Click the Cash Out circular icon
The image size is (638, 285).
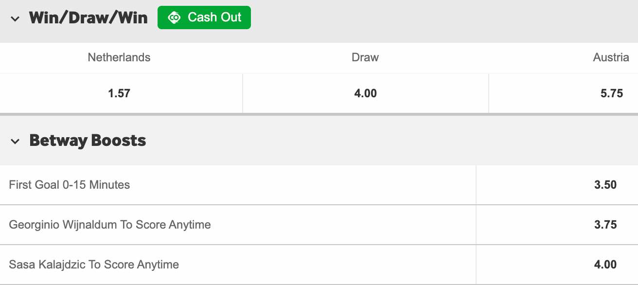tap(174, 18)
